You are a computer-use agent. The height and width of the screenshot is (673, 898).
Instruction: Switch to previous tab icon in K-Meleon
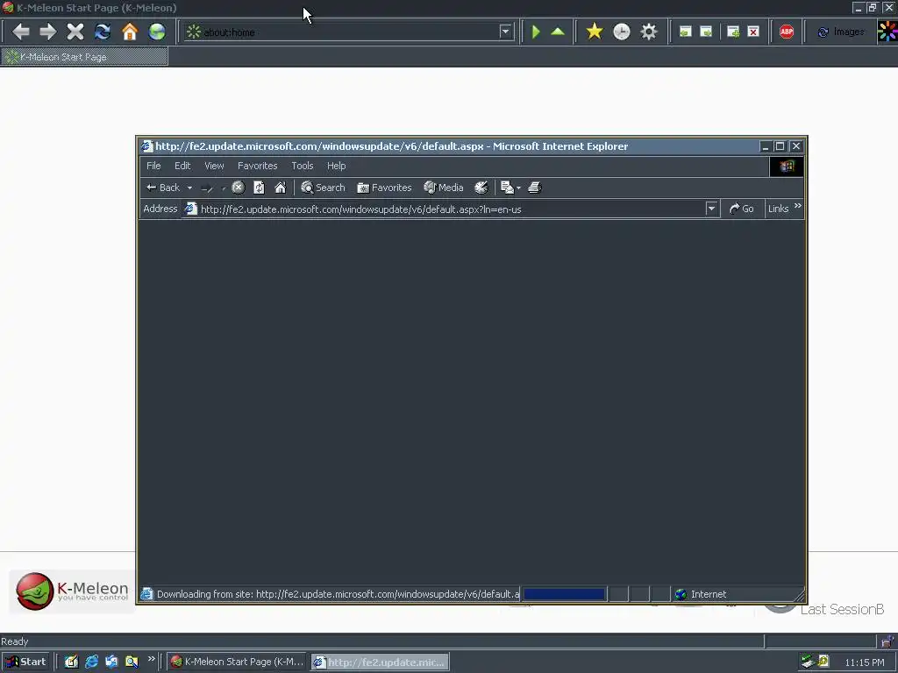pyautogui.click(x=685, y=32)
